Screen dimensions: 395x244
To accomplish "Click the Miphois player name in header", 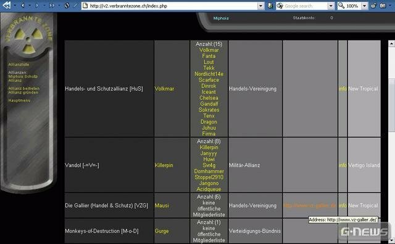I will (221, 18).
